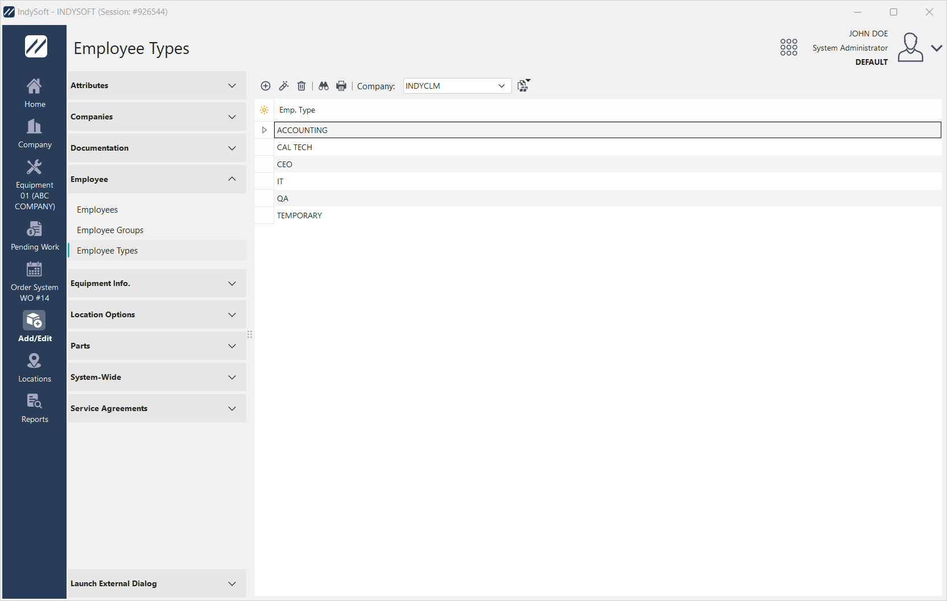
Task: Expand the Service Agreements section
Action: coord(157,408)
